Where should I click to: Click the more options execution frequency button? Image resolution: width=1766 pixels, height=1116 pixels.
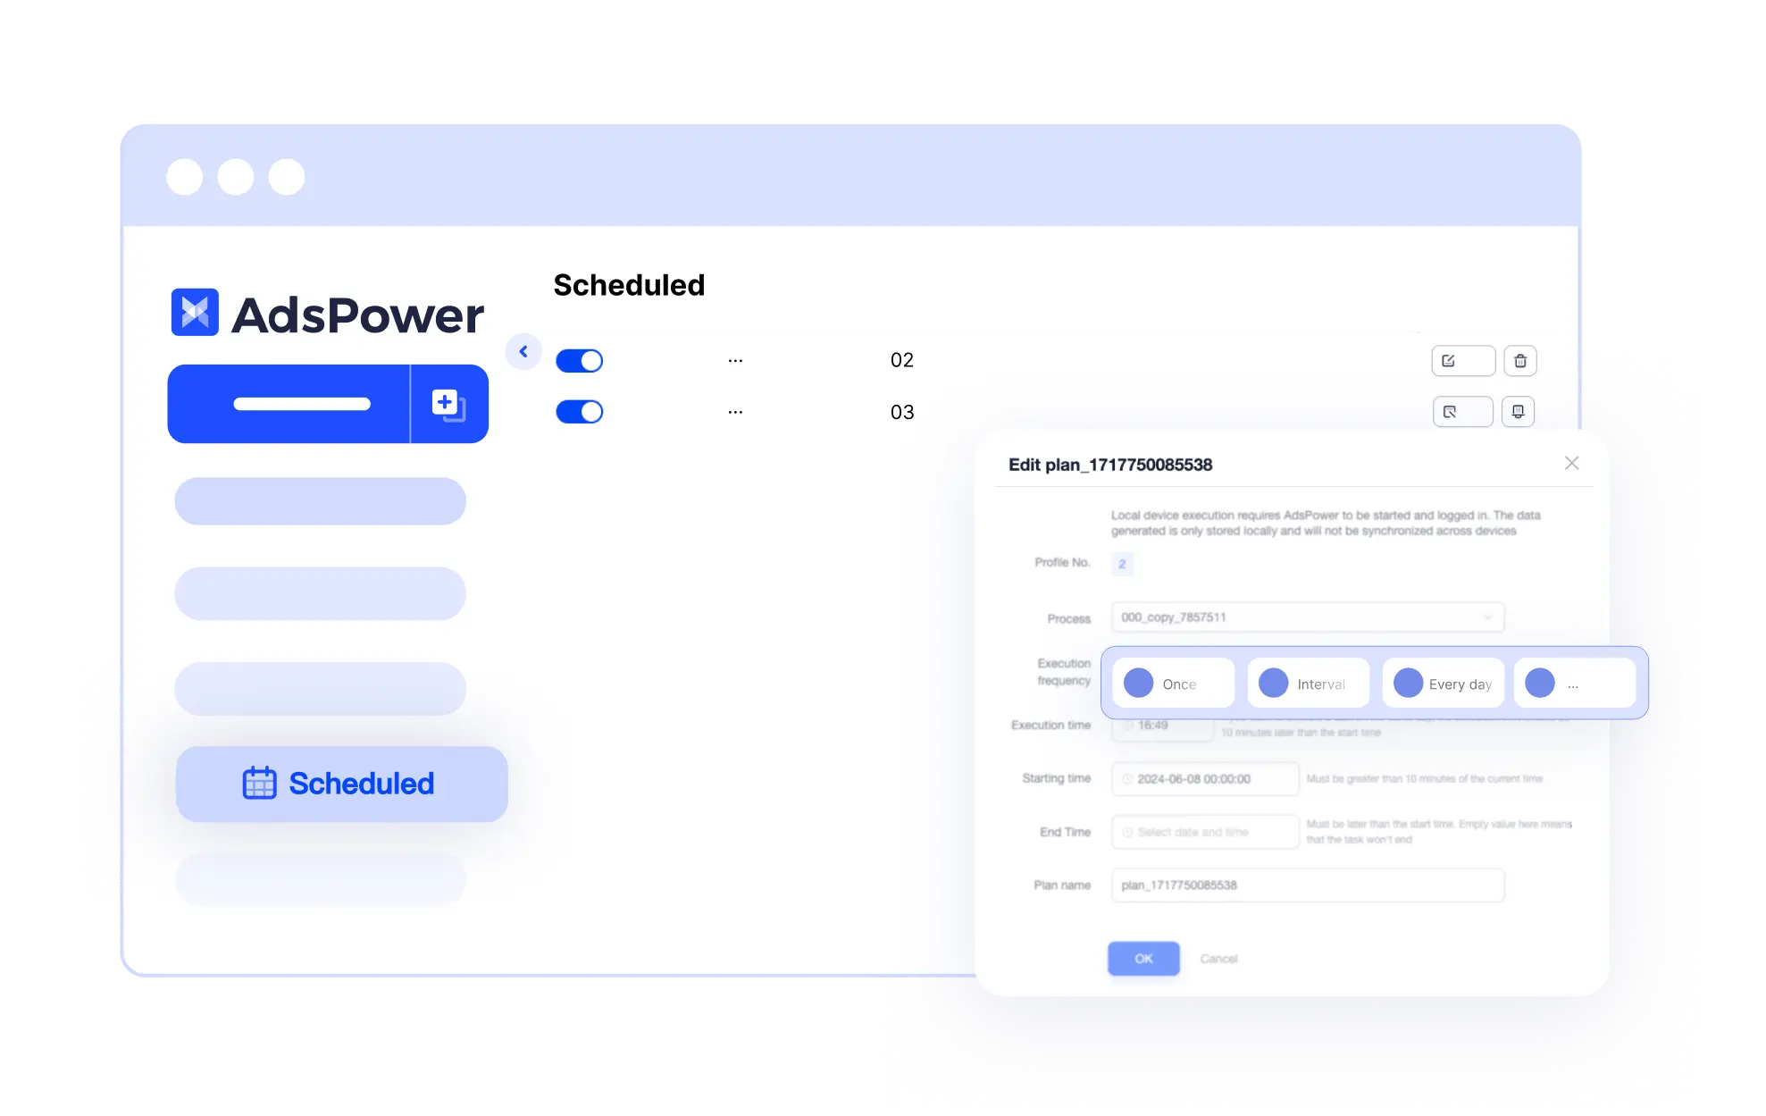coord(1572,683)
